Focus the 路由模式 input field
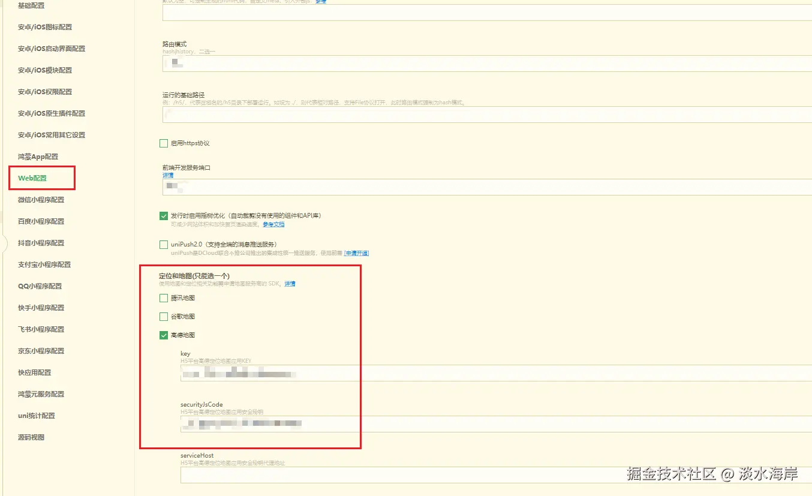Image resolution: width=812 pixels, height=496 pixels. [487, 64]
